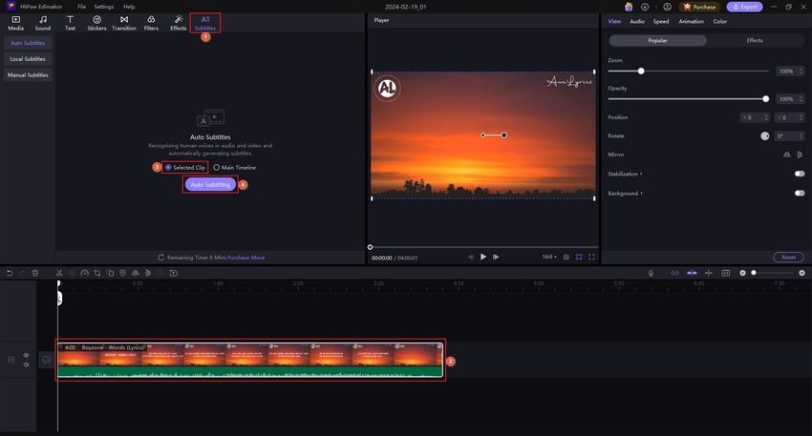Undo the last timeline action
The image size is (812, 436).
tap(10, 273)
